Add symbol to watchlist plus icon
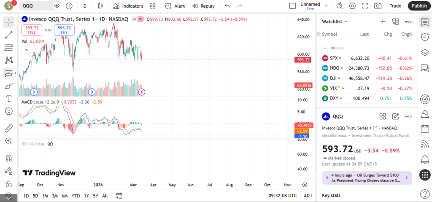The height and width of the screenshot is (202, 432). 383,22
